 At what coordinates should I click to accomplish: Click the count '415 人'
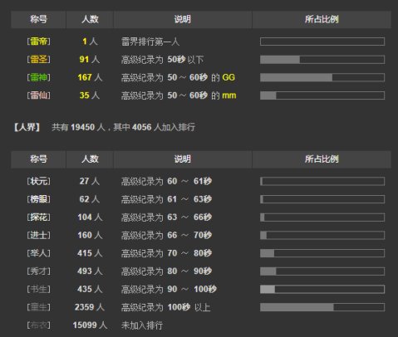(x=90, y=253)
